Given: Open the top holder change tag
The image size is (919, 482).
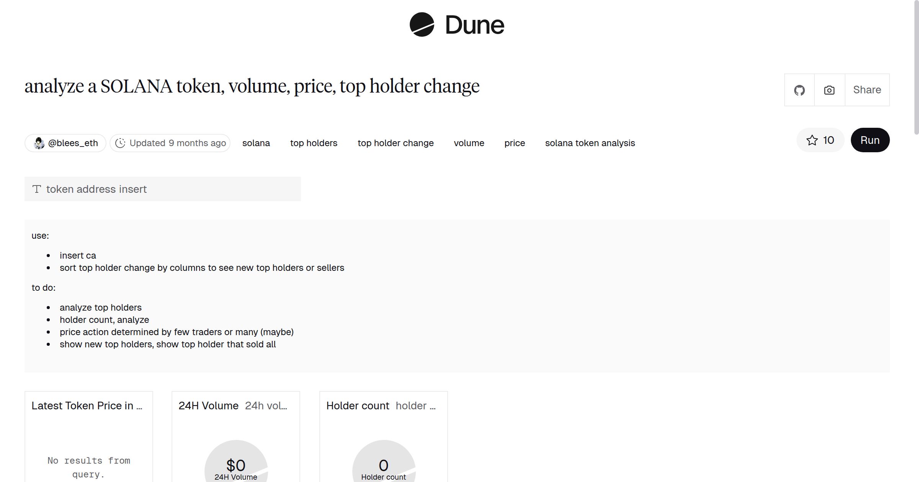Looking at the screenshot, I should pos(396,143).
